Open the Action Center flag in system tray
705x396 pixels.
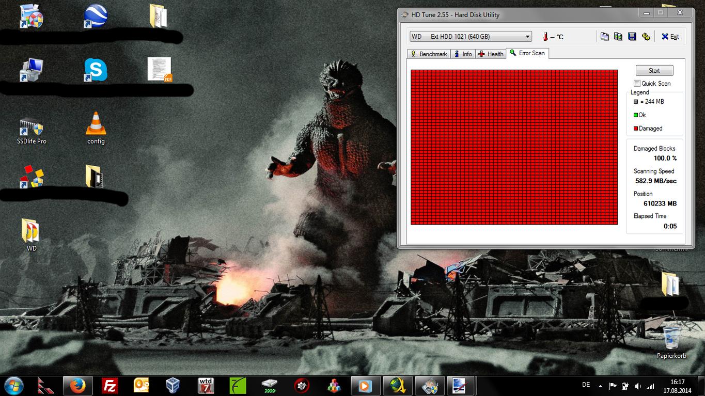613,386
